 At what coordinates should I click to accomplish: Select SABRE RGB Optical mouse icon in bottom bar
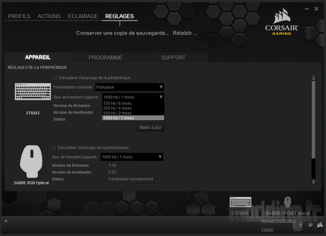pos(288,202)
